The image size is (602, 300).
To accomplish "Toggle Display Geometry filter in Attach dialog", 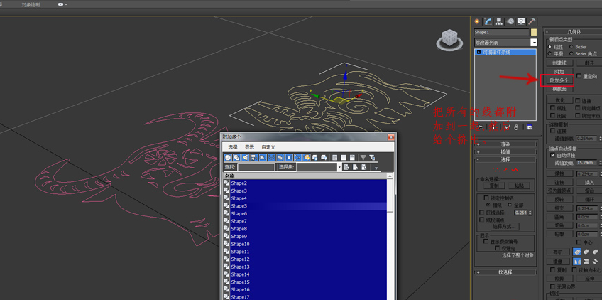I will click(228, 158).
